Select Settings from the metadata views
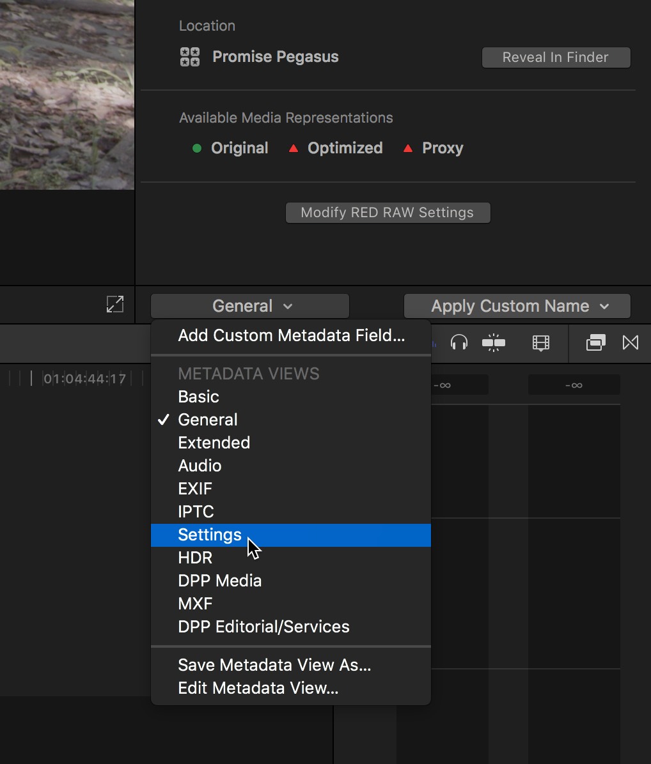651x764 pixels. (210, 535)
